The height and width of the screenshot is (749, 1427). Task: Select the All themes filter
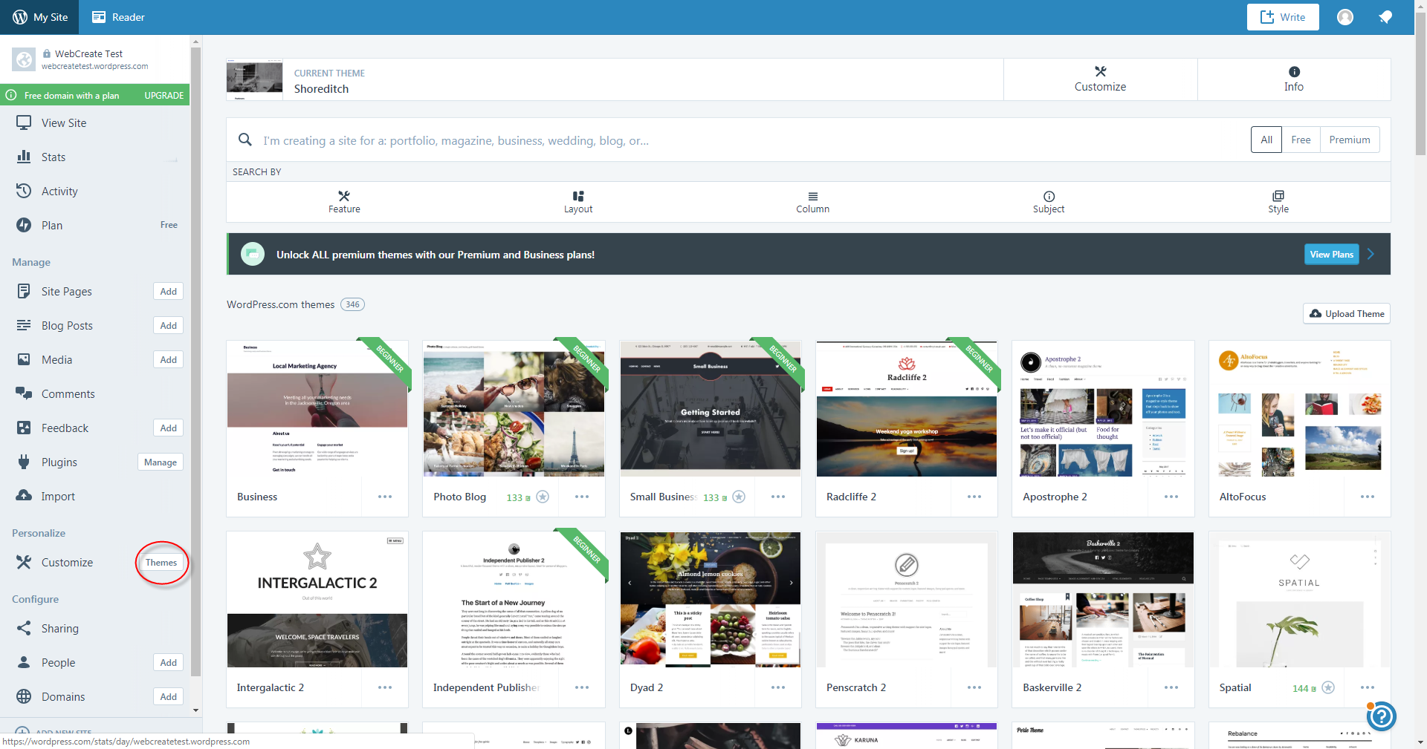tap(1266, 140)
